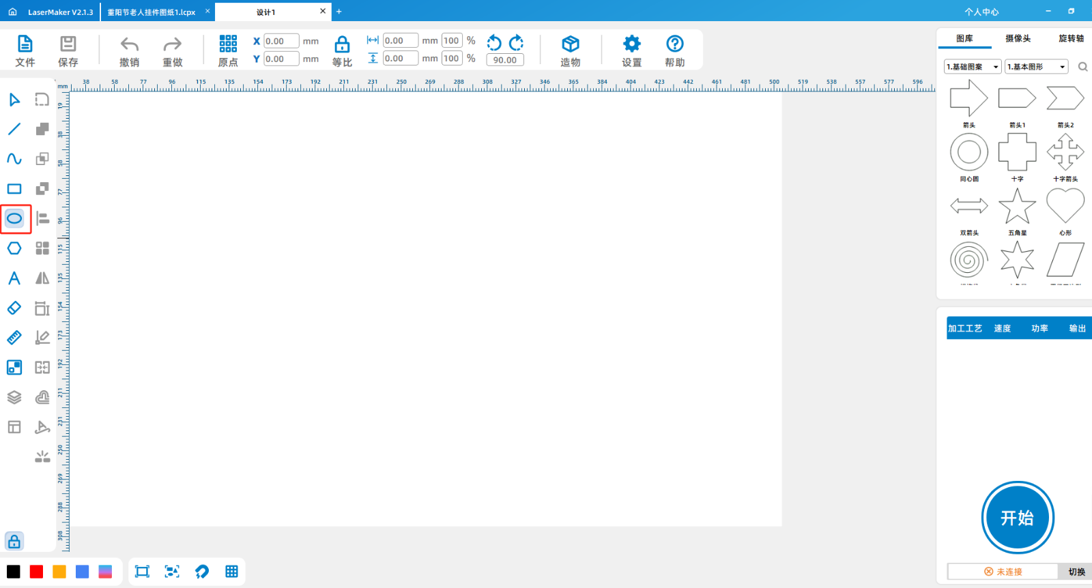Open the 文件 file menu

25,51
